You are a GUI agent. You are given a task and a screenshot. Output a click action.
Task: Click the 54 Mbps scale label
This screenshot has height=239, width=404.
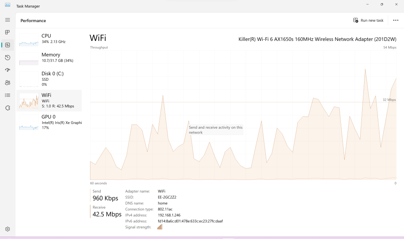point(390,47)
